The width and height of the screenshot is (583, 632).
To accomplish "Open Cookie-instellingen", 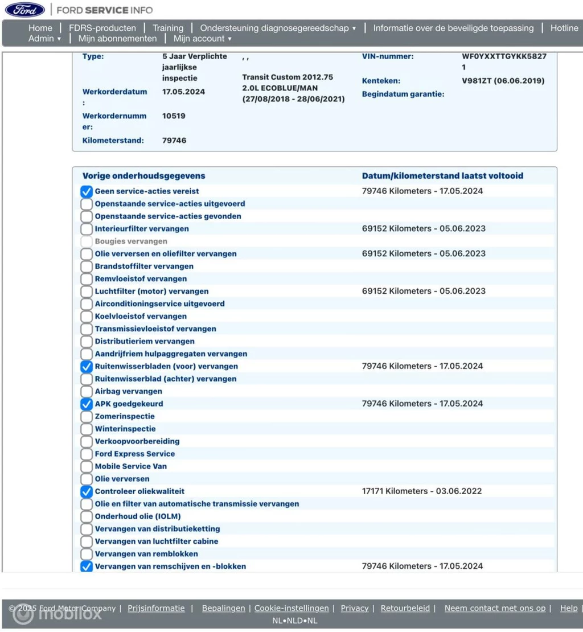I will (291, 608).
